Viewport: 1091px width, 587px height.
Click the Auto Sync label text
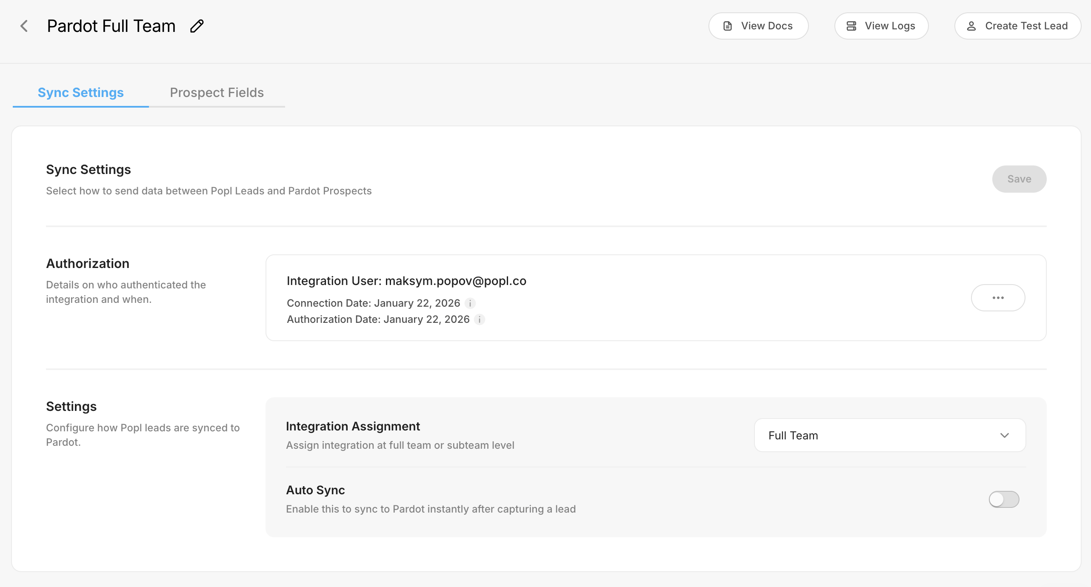pyautogui.click(x=315, y=490)
